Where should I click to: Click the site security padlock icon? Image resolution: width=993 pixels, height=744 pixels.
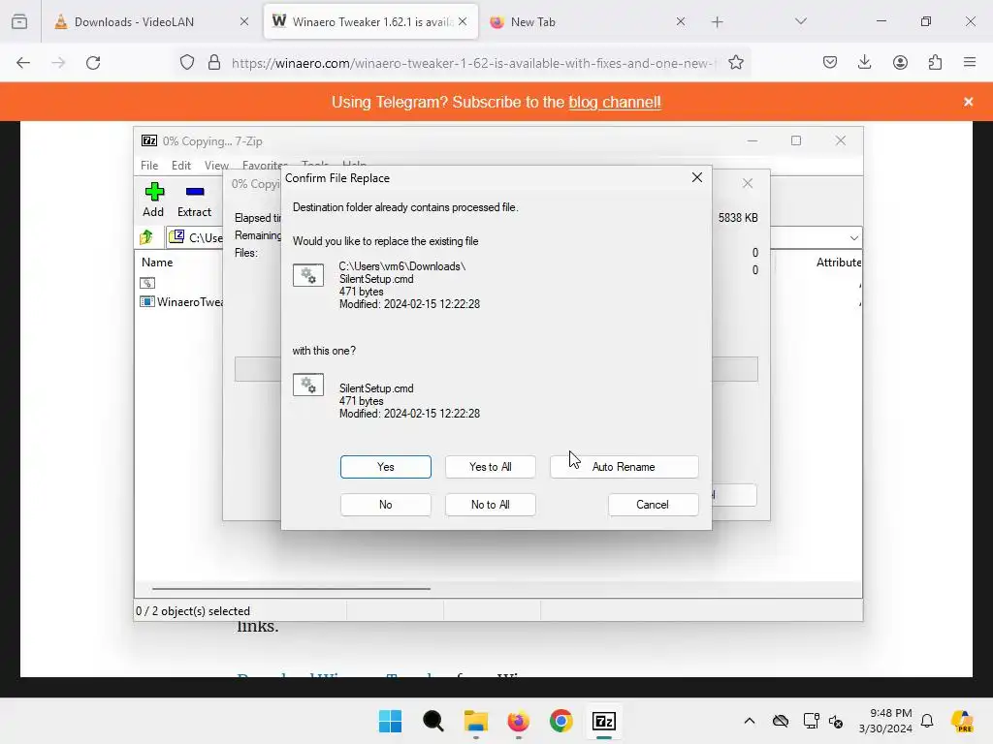coord(214,63)
